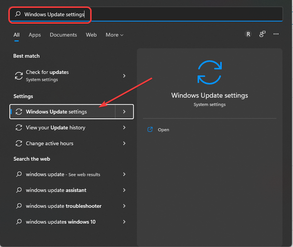Select the All tab
The height and width of the screenshot is (247, 293).
click(x=17, y=35)
